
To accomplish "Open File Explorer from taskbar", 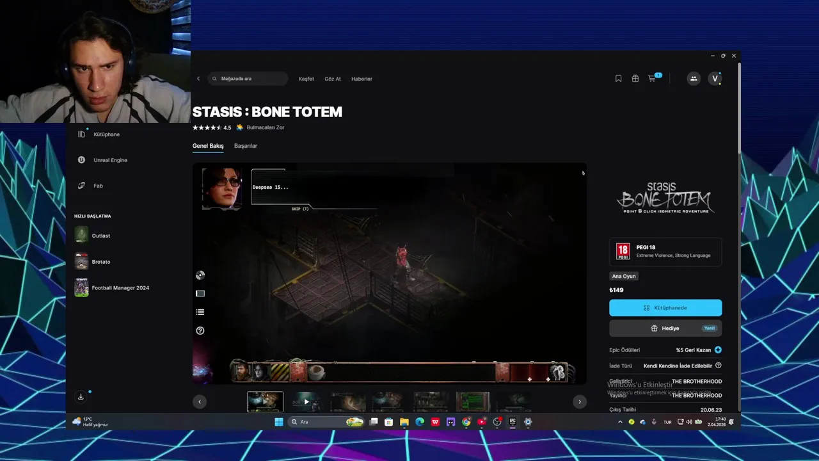I will [404, 422].
